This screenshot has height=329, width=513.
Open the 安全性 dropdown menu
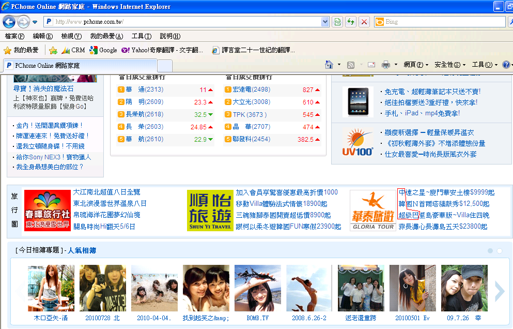449,65
